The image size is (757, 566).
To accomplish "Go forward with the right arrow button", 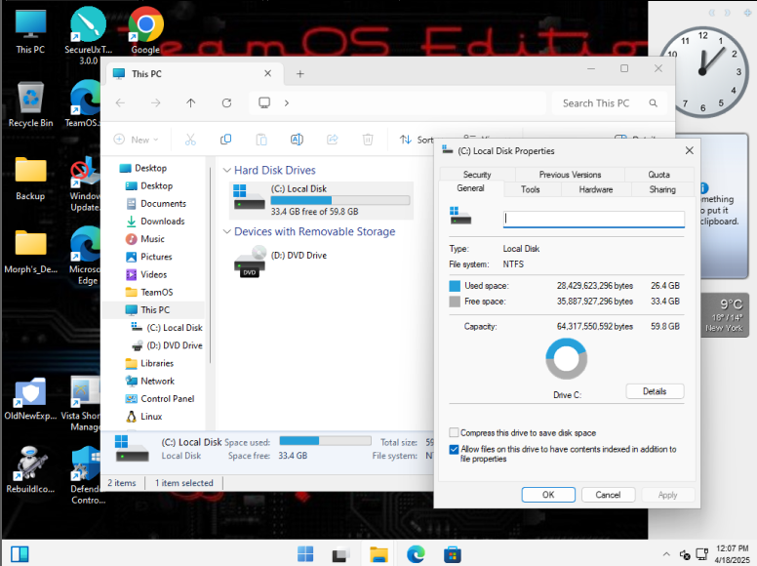I will 155,102.
